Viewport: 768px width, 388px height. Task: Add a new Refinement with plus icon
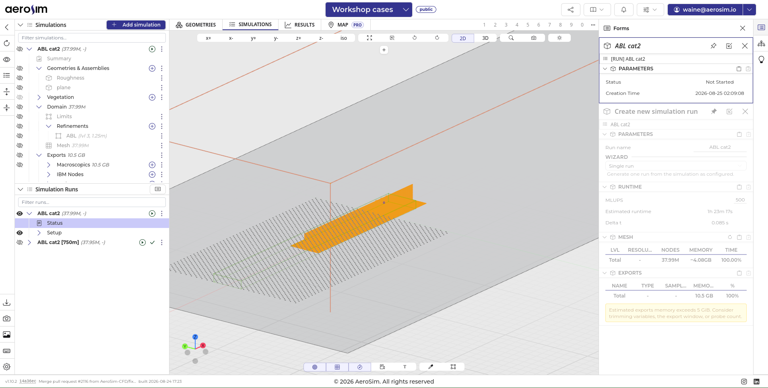[152, 126]
